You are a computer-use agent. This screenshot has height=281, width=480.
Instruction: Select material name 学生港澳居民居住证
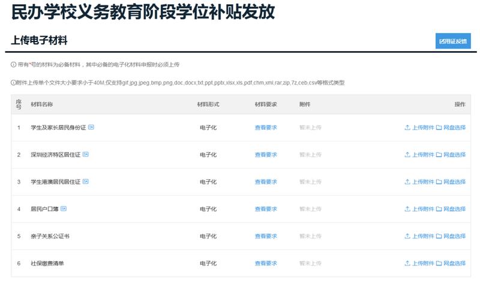(x=55, y=182)
